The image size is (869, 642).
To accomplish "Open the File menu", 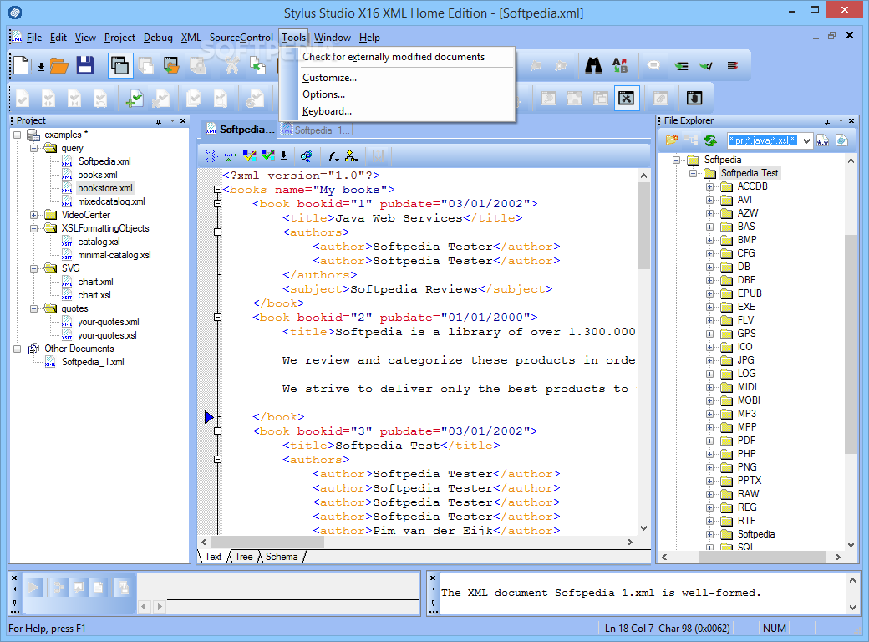I will click(33, 38).
